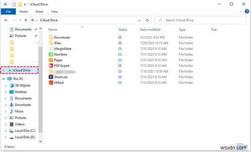The height and width of the screenshot is (152, 251).
Task: Select the iFiles folder icon
Action: [51, 43]
